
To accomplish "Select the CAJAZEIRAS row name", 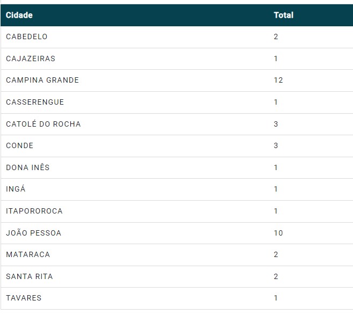I will coord(31,58).
